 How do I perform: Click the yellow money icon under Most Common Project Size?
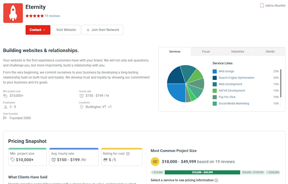(155, 162)
